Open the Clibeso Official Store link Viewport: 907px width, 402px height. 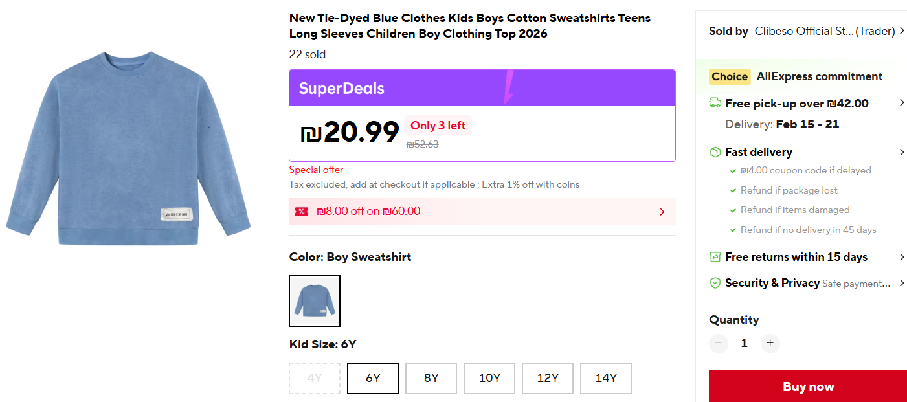click(803, 31)
